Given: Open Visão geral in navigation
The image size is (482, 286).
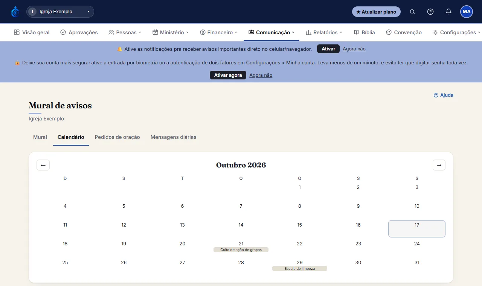Looking at the screenshot, I should click(32, 32).
